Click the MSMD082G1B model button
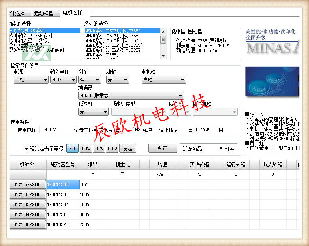The height and width of the screenshot is (246, 309). point(28,224)
